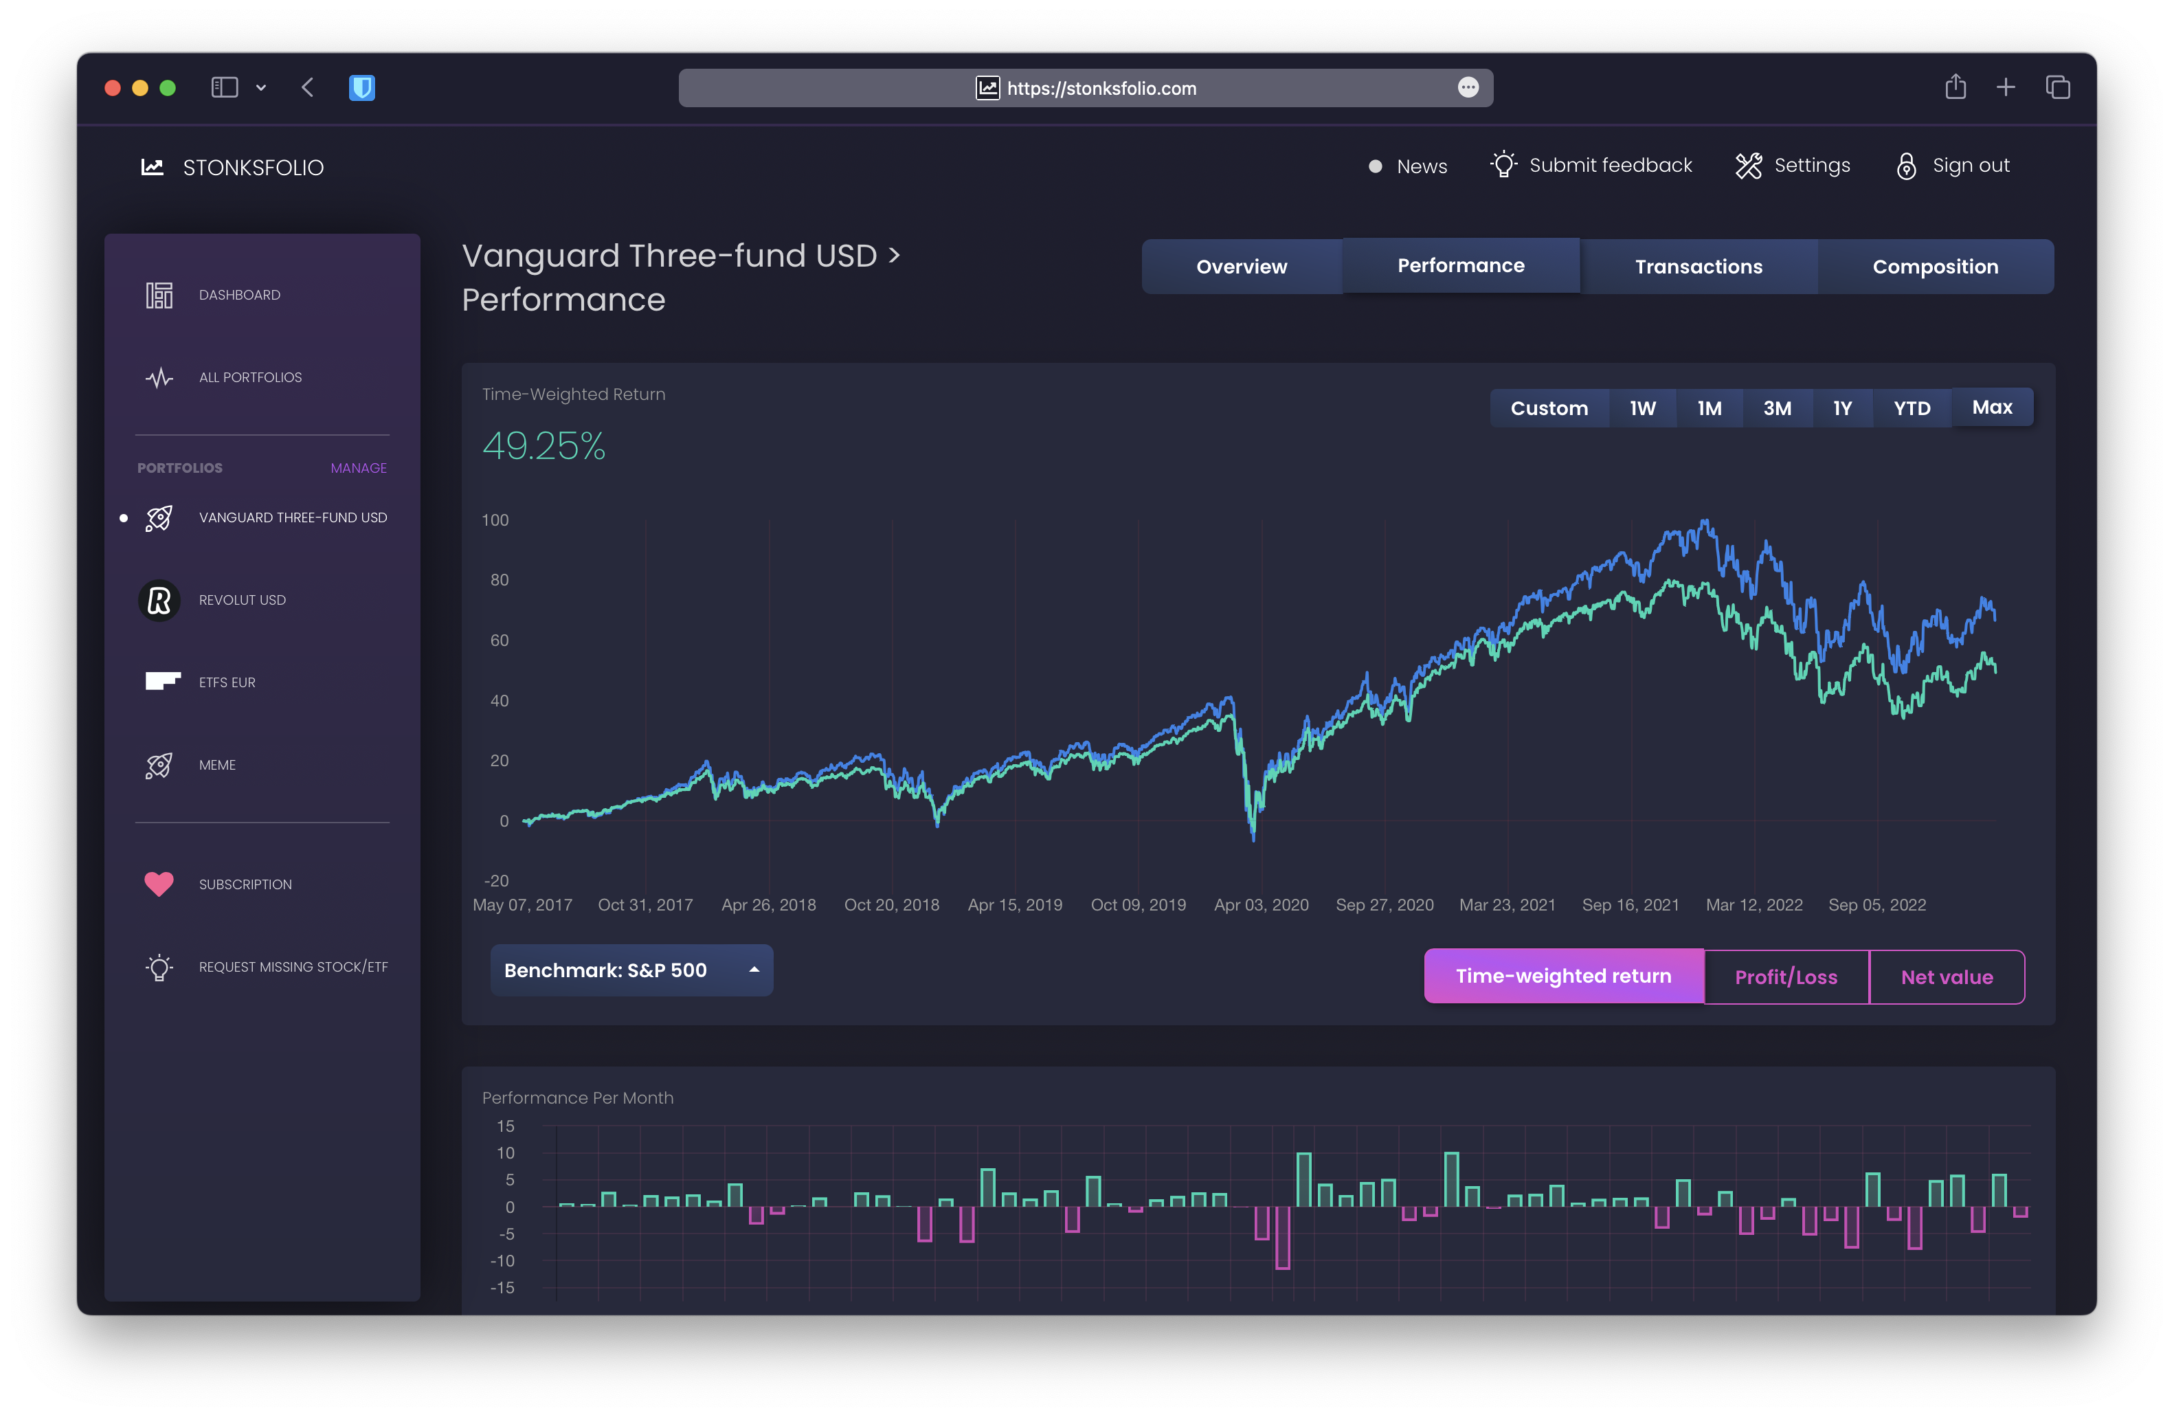Click the Request Missing Stock lightbulb icon

pyautogui.click(x=159, y=967)
